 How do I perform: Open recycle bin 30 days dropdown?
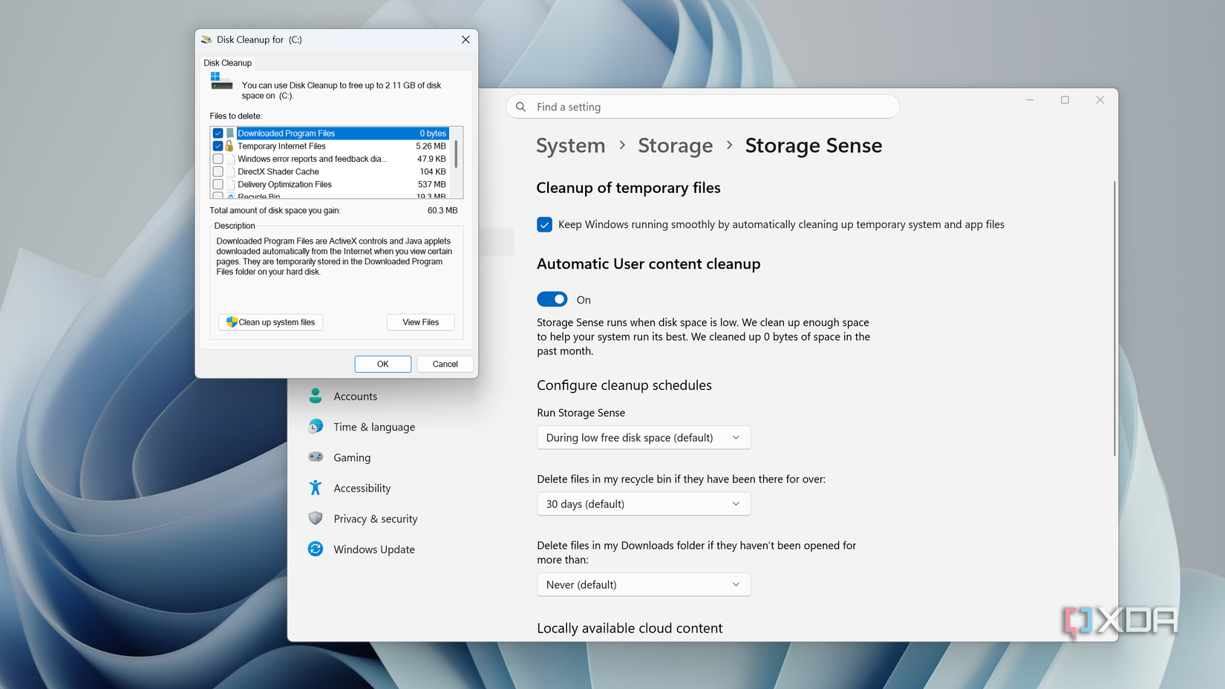[644, 503]
